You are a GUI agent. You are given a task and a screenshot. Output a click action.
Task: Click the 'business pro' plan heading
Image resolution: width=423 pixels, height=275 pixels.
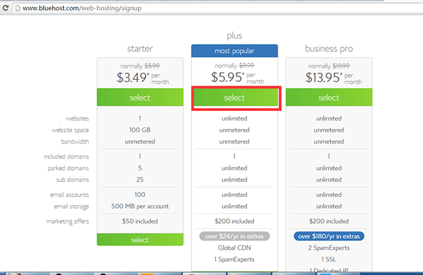pos(329,48)
